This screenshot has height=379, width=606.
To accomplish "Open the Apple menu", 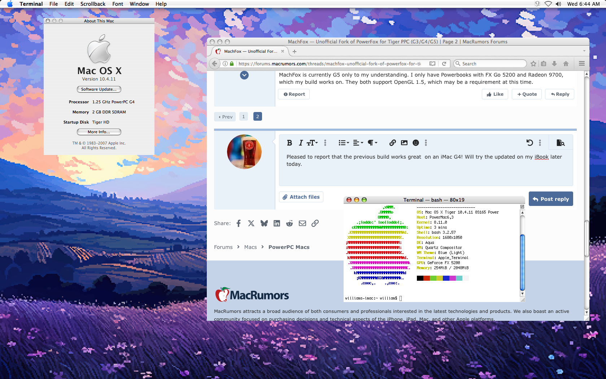I will [10, 4].
